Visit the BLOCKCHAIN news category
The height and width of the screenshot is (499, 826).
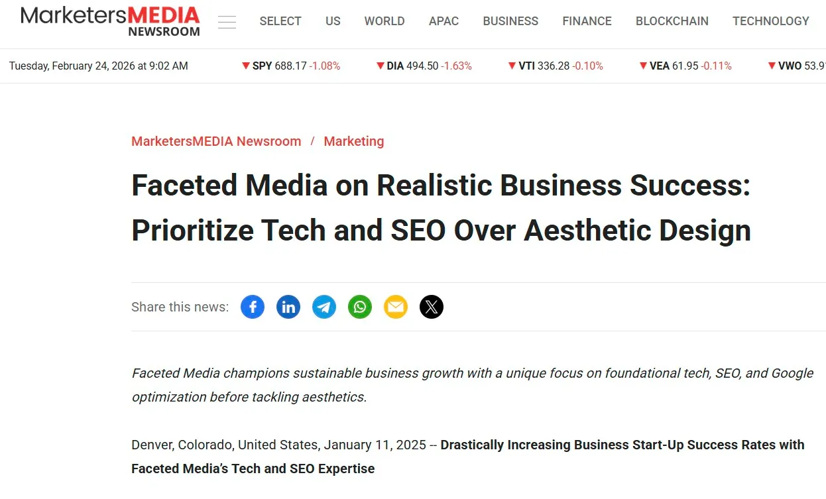click(x=672, y=21)
